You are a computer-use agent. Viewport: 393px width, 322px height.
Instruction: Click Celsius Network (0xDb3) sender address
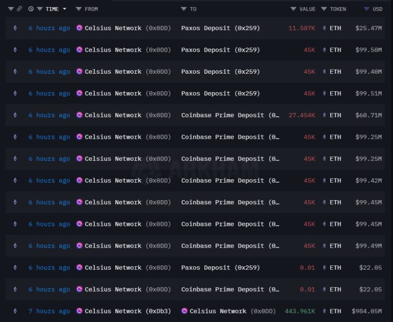(x=127, y=311)
